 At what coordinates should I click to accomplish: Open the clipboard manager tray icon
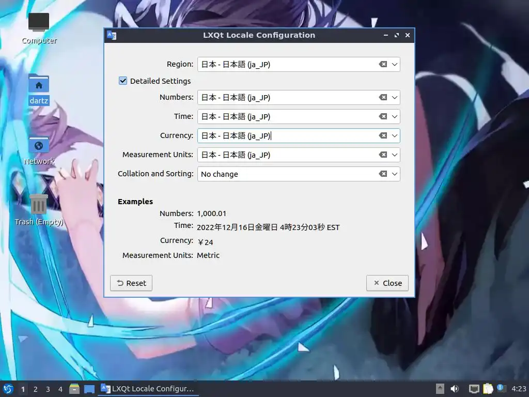(488, 389)
